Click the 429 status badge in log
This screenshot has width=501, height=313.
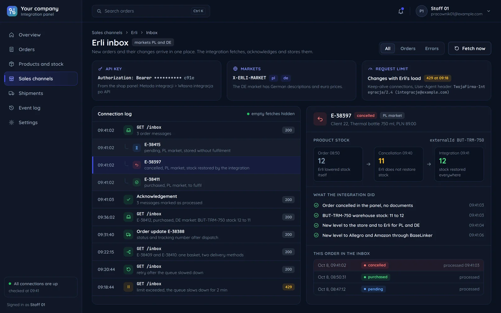(x=288, y=287)
